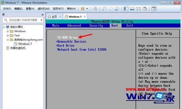Open the 帮助(H) menu
The image size is (182, 109).
[x=71, y=9]
